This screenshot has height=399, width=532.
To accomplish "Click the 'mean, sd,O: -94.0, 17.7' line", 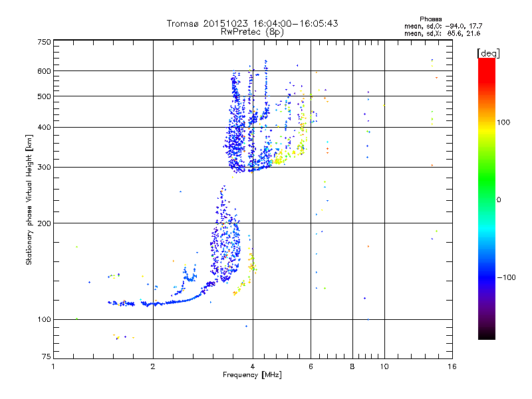I will tap(443, 26).
